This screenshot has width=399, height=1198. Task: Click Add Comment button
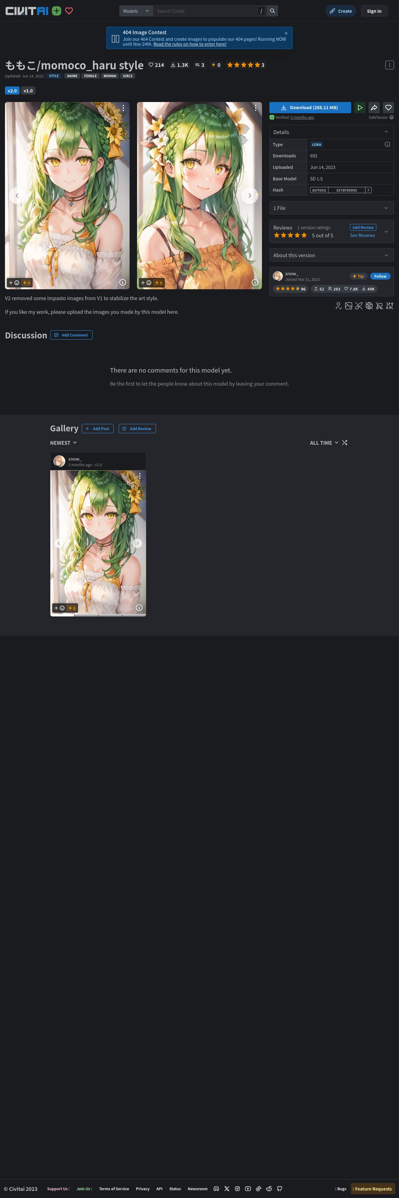71,335
